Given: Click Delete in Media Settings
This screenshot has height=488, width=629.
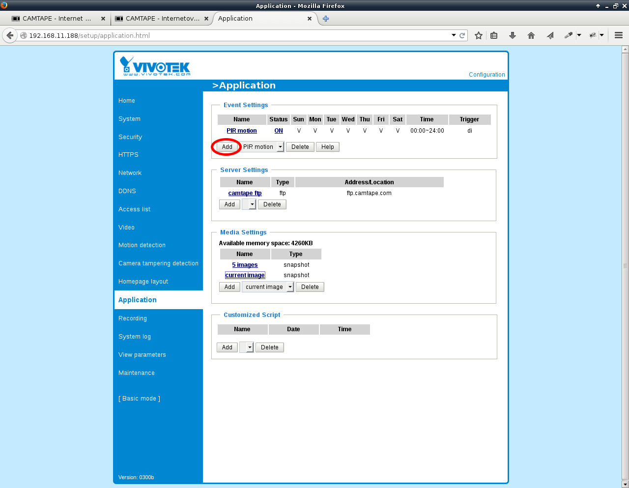Looking at the screenshot, I should (310, 287).
